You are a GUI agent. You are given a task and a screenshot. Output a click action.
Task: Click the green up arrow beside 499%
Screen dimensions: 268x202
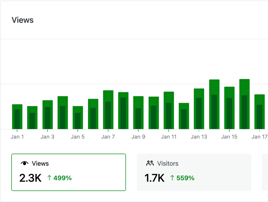point(49,178)
